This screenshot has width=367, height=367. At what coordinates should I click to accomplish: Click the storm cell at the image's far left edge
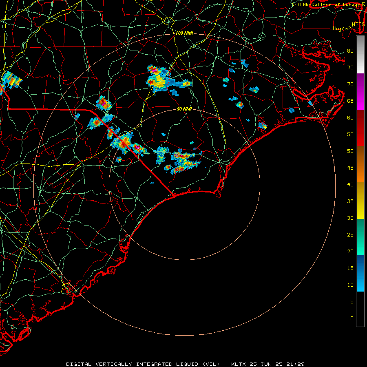tap(11, 81)
